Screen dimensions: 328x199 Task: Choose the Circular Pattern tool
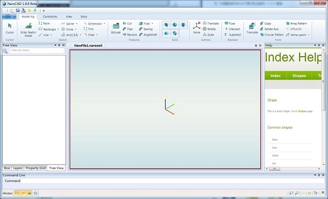pos(272,35)
